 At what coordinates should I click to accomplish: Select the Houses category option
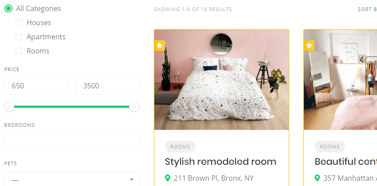(19, 23)
